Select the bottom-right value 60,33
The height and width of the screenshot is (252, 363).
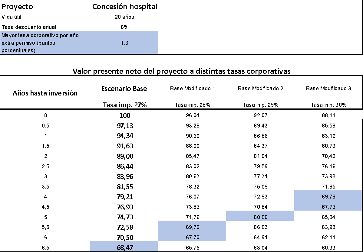[328, 247]
